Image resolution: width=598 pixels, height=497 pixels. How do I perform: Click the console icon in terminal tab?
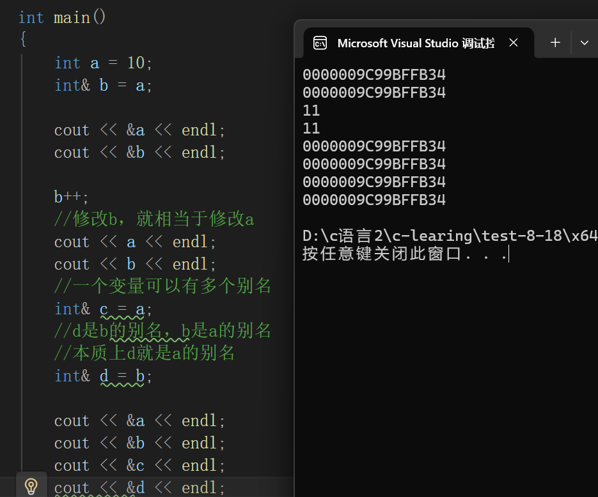pos(320,43)
